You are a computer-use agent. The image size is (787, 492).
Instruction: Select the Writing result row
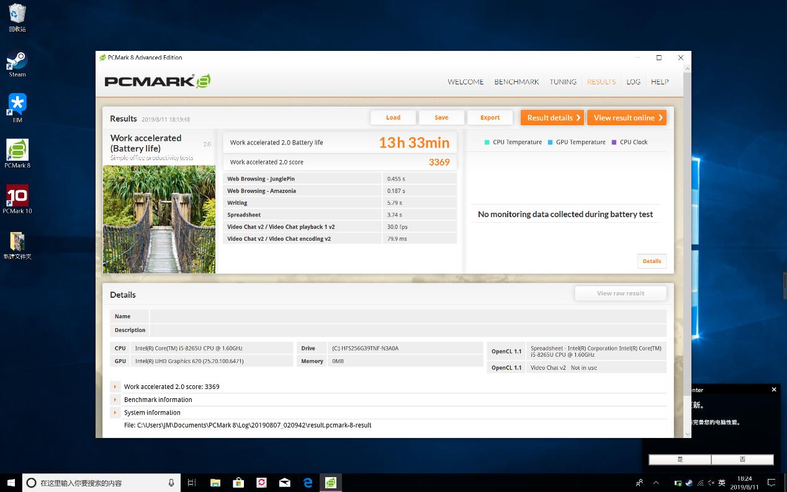pyautogui.click(x=340, y=202)
